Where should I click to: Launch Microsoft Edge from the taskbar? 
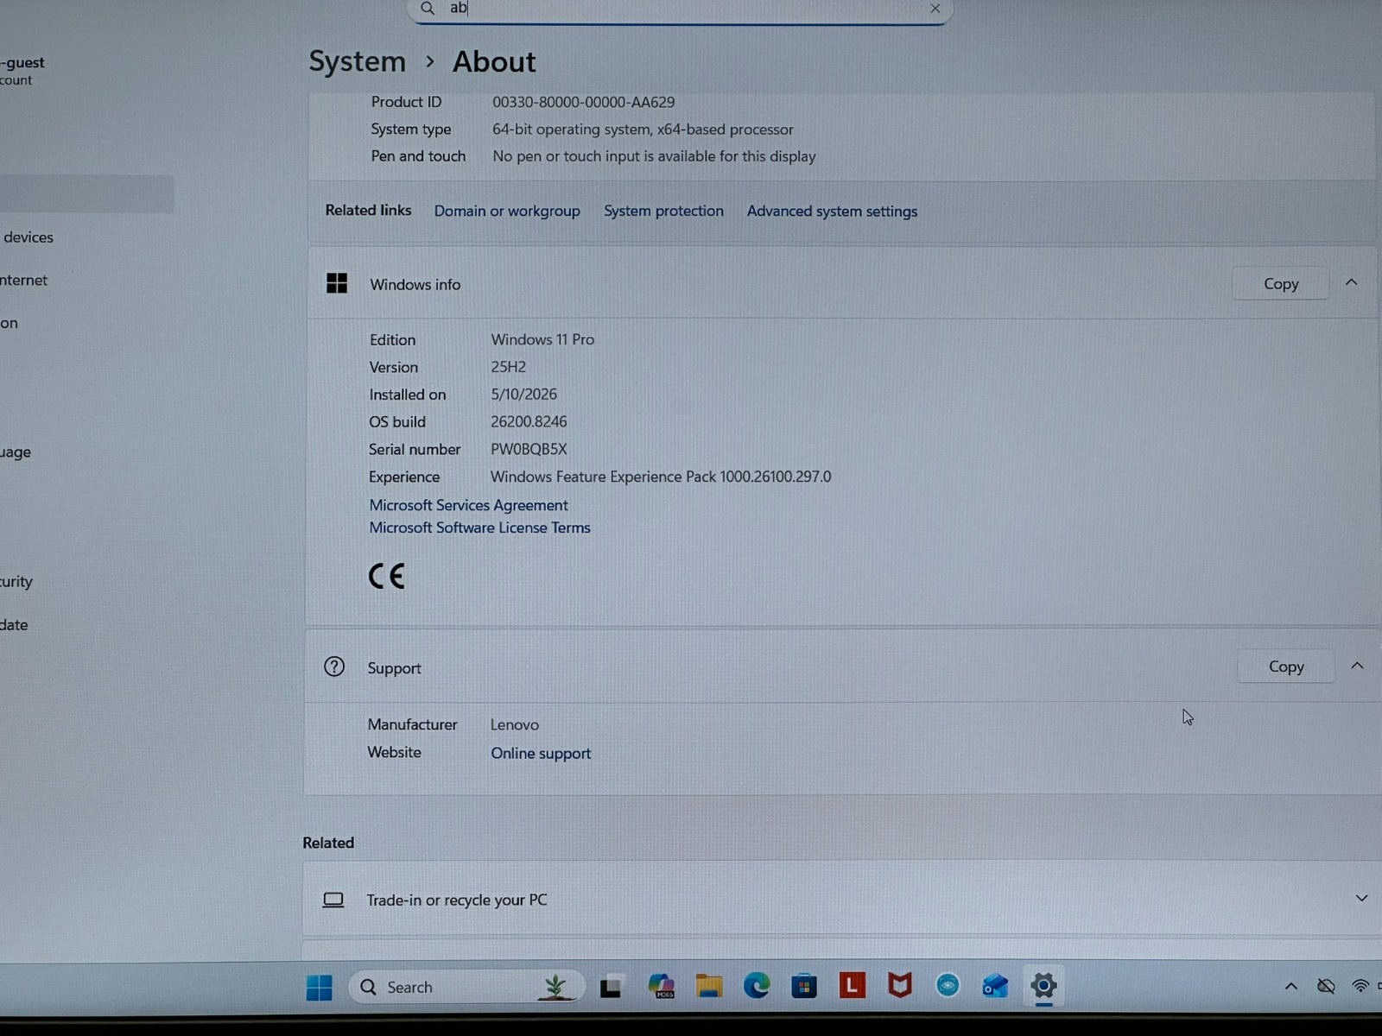[757, 986]
